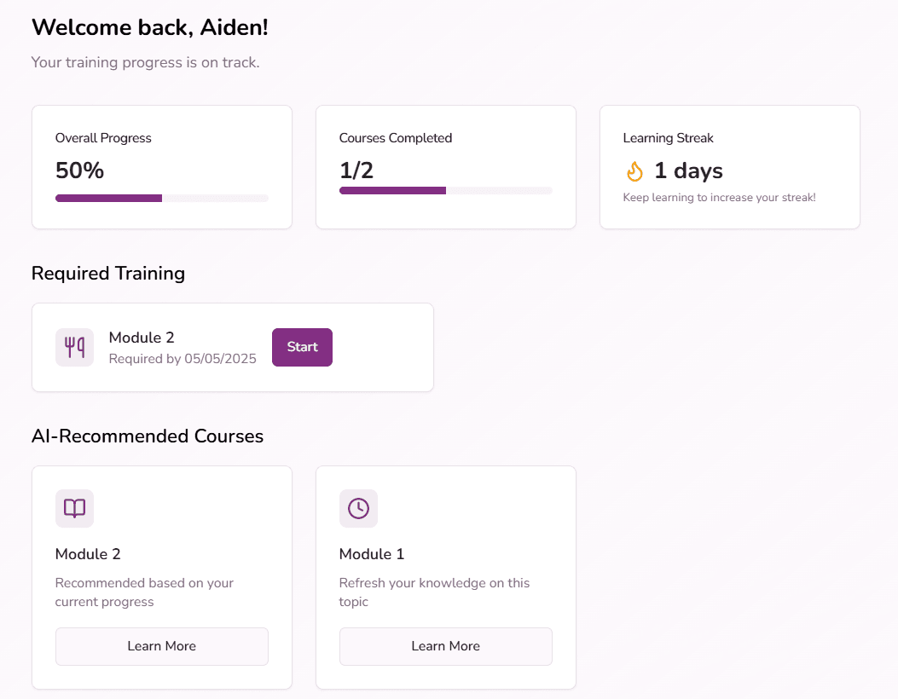The image size is (898, 699).
Task: Click the clock icon on Module 1 course card
Action: coord(358,508)
